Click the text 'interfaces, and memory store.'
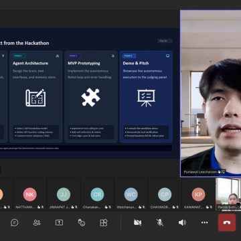Viewport: 241px width, 241px height. click(34, 77)
